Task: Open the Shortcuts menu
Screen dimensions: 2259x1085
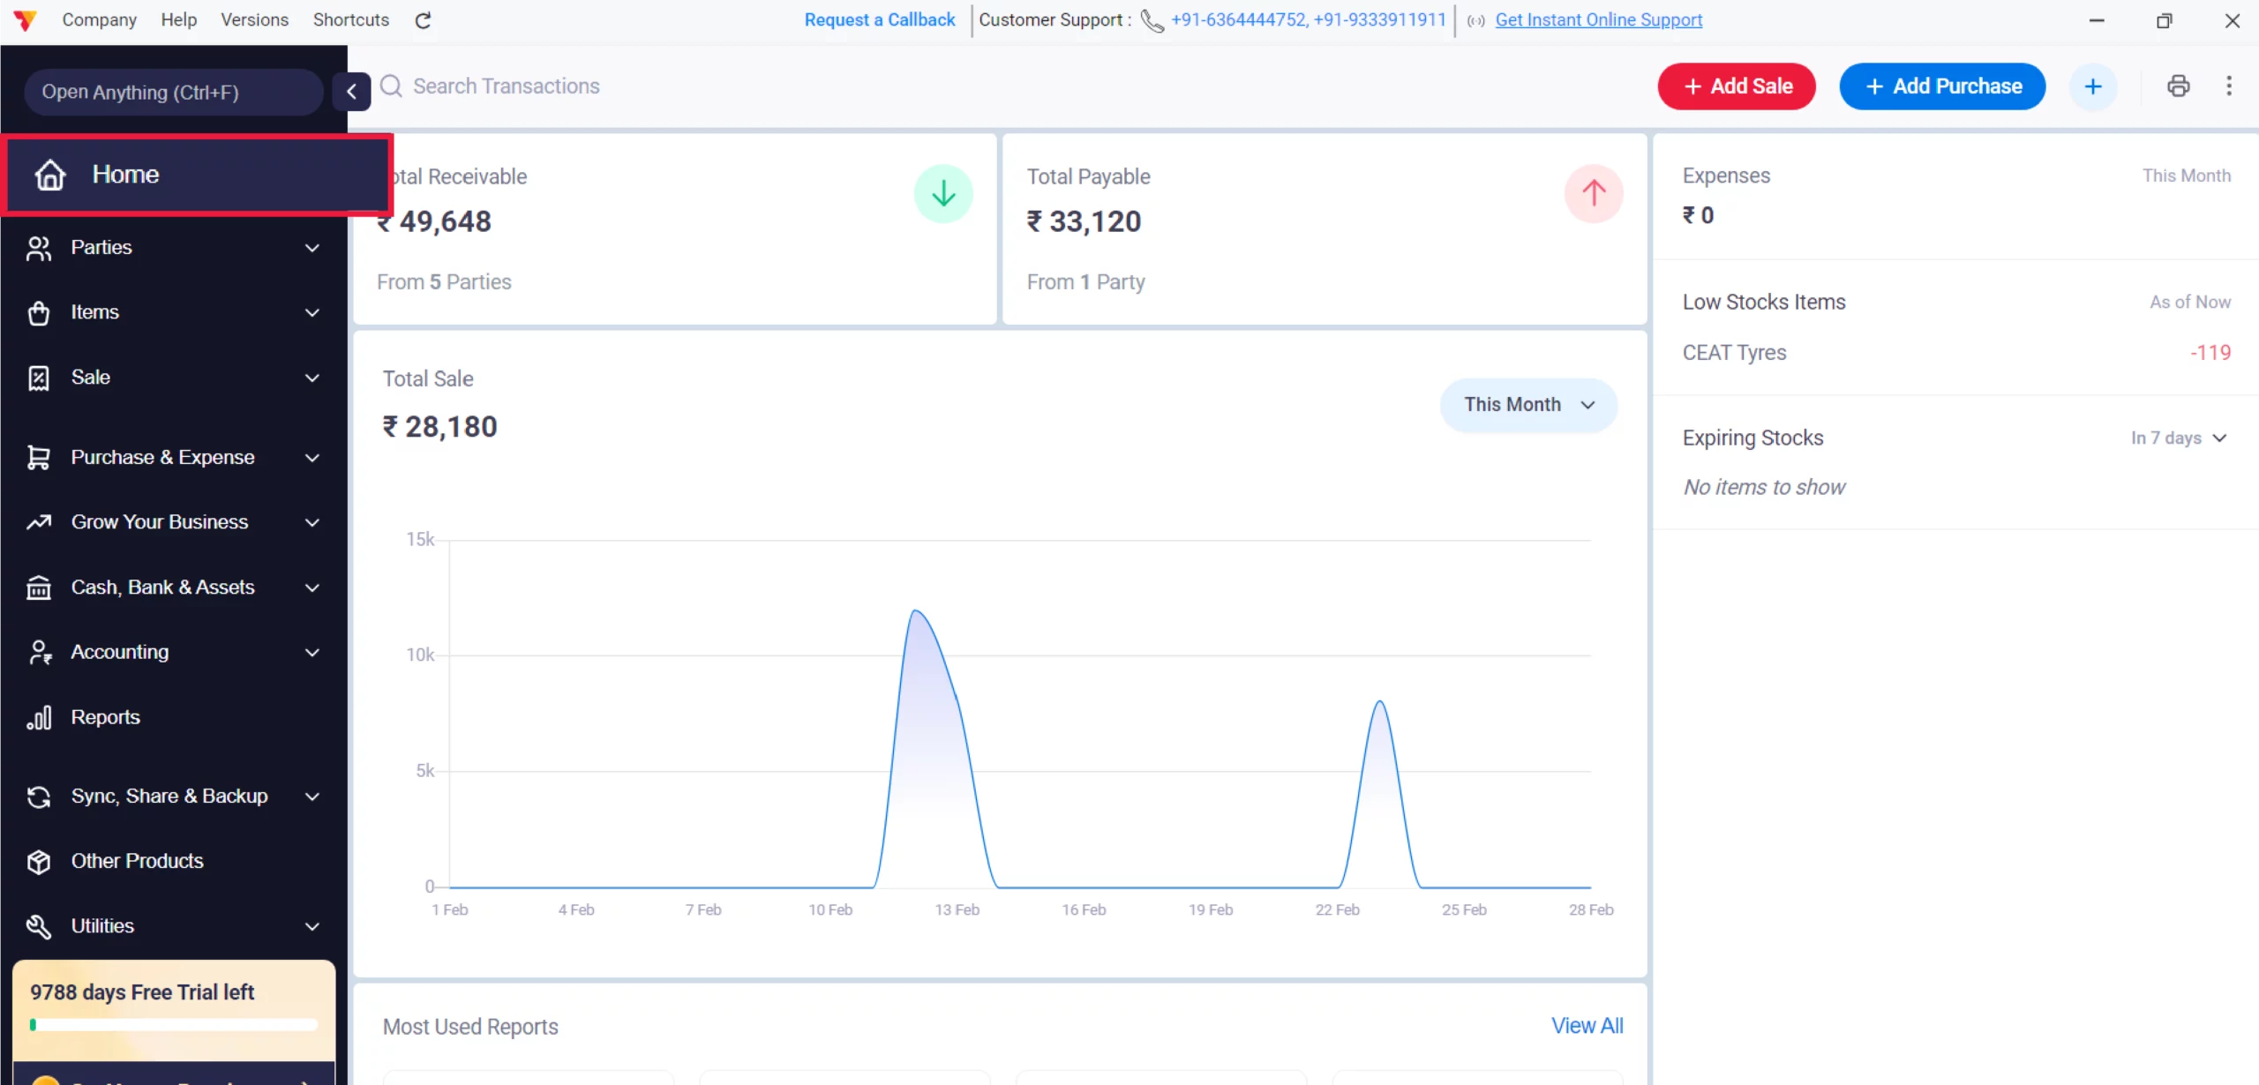Action: pyautogui.click(x=350, y=20)
